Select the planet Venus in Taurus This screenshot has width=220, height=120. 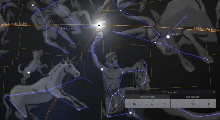168,37
